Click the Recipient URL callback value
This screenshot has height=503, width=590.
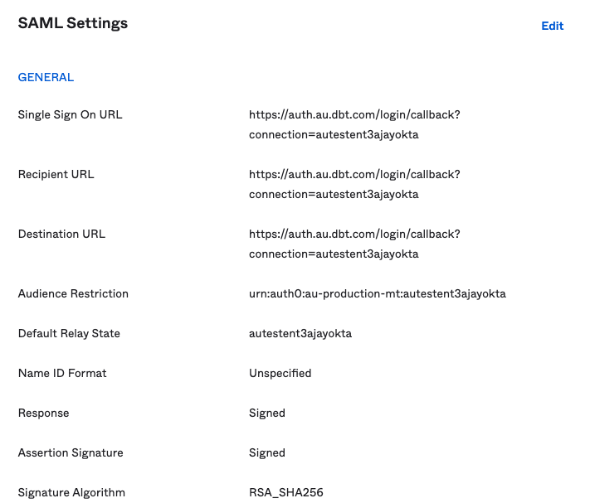point(354,184)
